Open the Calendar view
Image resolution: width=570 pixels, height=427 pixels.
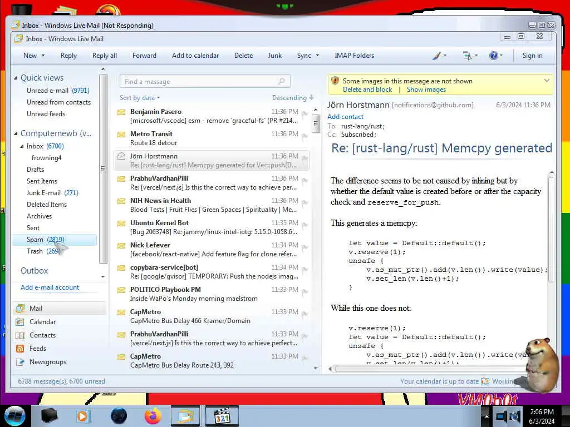42,322
